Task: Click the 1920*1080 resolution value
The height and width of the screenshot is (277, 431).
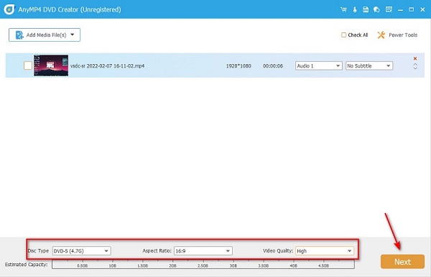Action: pyautogui.click(x=238, y=65)
